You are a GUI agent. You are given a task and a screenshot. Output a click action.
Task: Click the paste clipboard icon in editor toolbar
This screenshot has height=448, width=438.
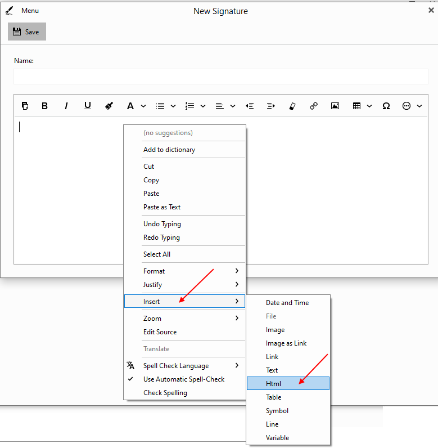25,106
